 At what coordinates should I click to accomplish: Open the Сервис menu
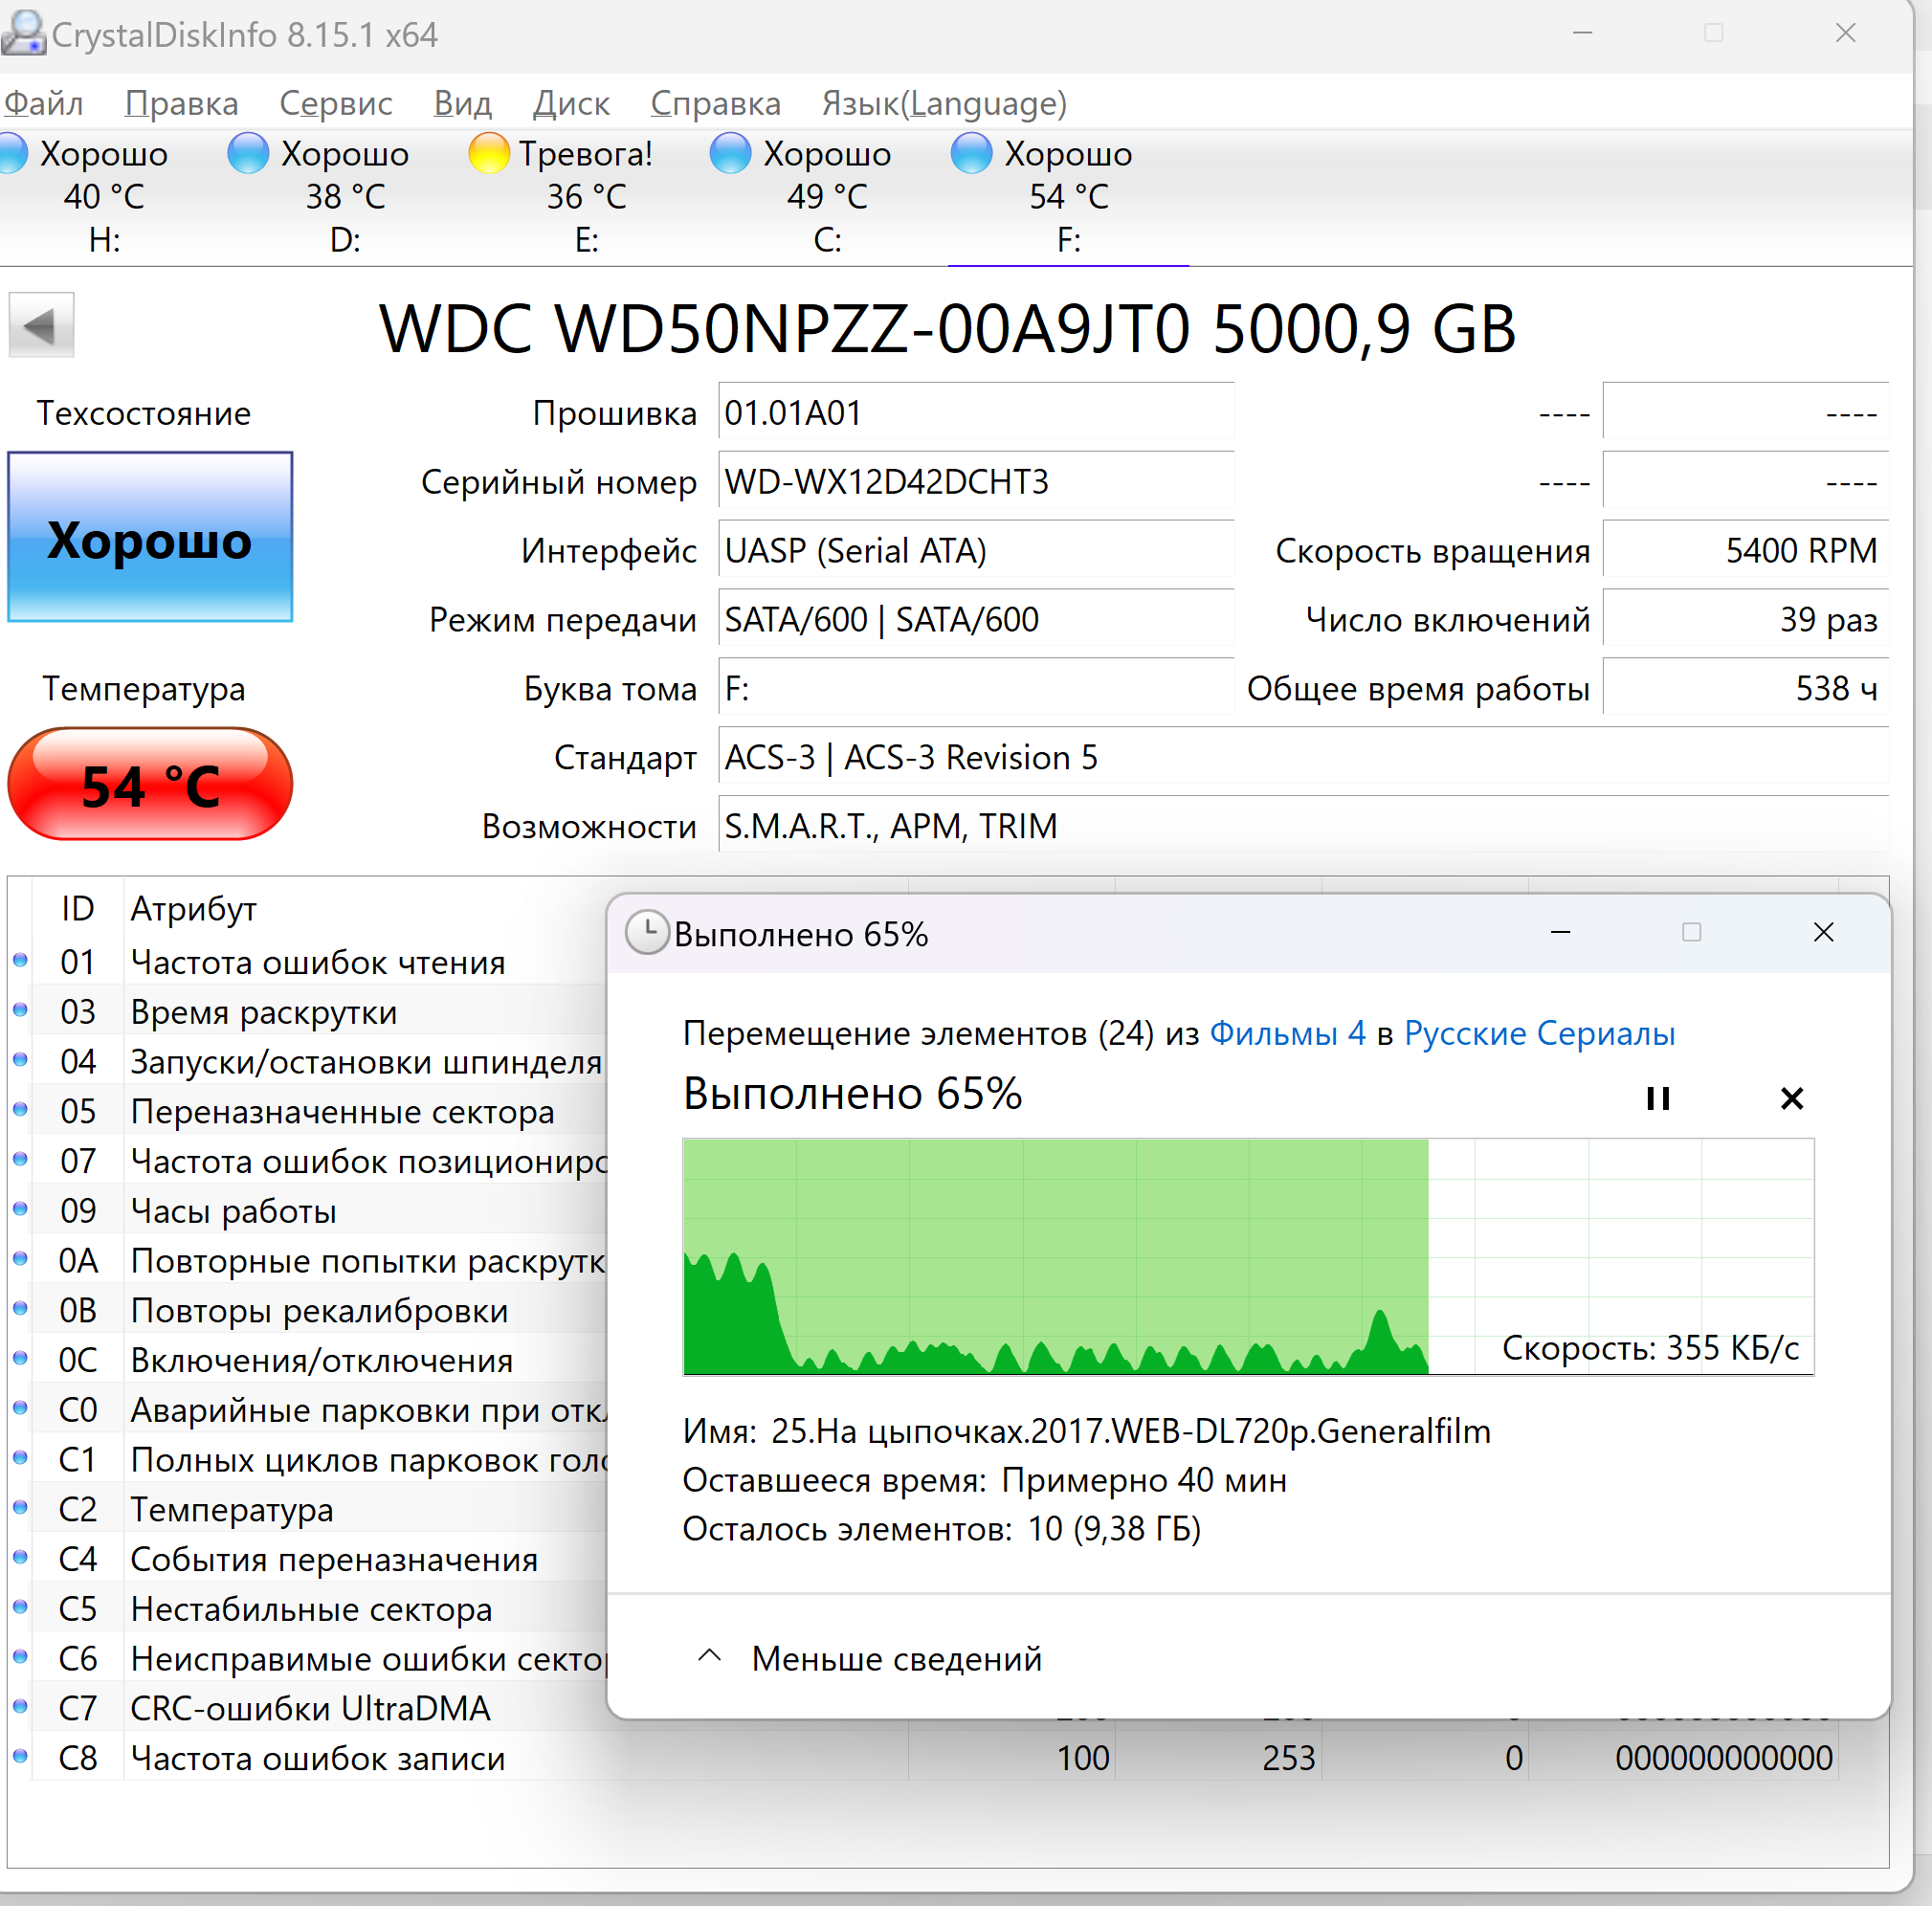(335, 103)
